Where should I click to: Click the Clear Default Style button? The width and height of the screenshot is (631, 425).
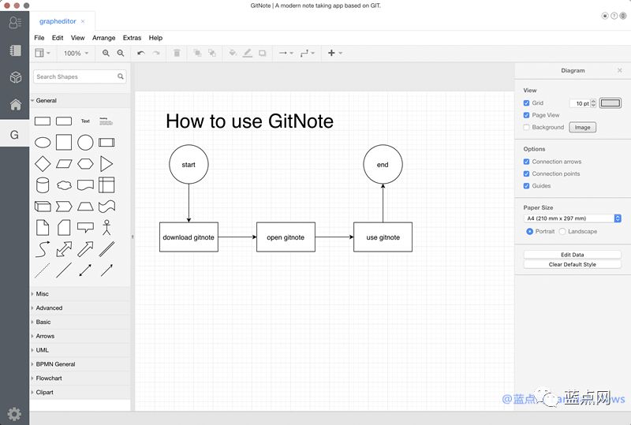573,264
